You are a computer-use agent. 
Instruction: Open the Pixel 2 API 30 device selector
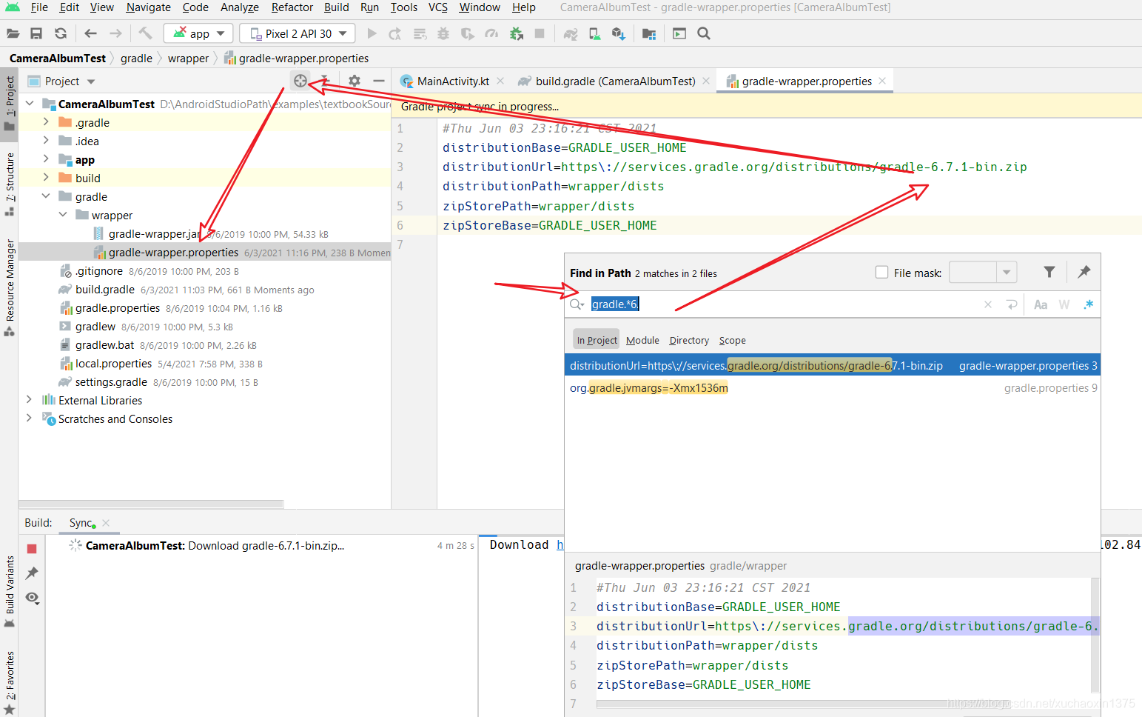coord(296,33)
